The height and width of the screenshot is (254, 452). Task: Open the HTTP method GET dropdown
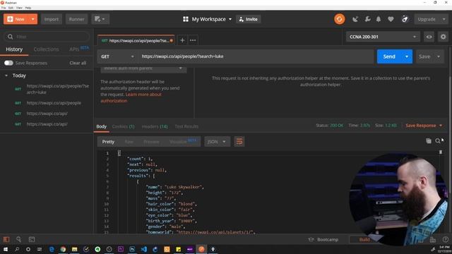pos(117,56)
